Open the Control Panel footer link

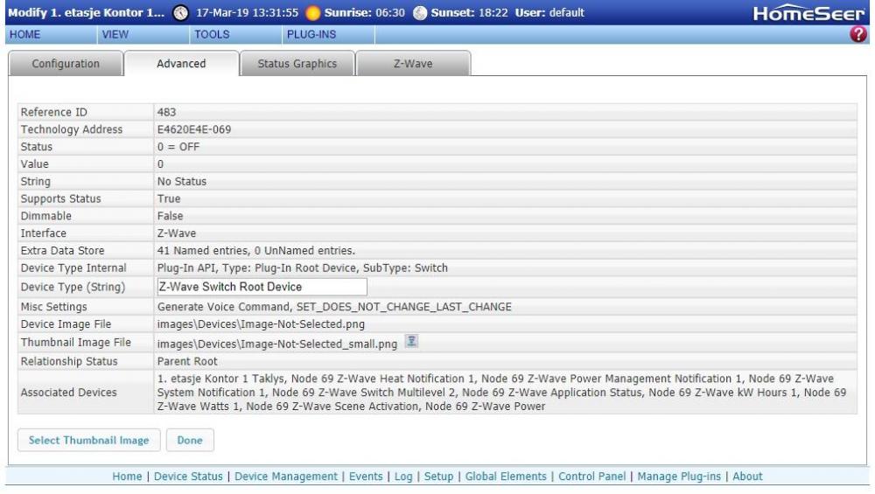[591, 477]
